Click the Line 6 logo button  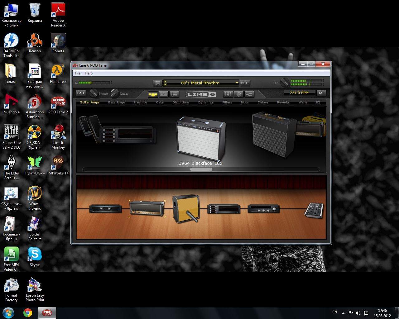click(x=201, y=94)
